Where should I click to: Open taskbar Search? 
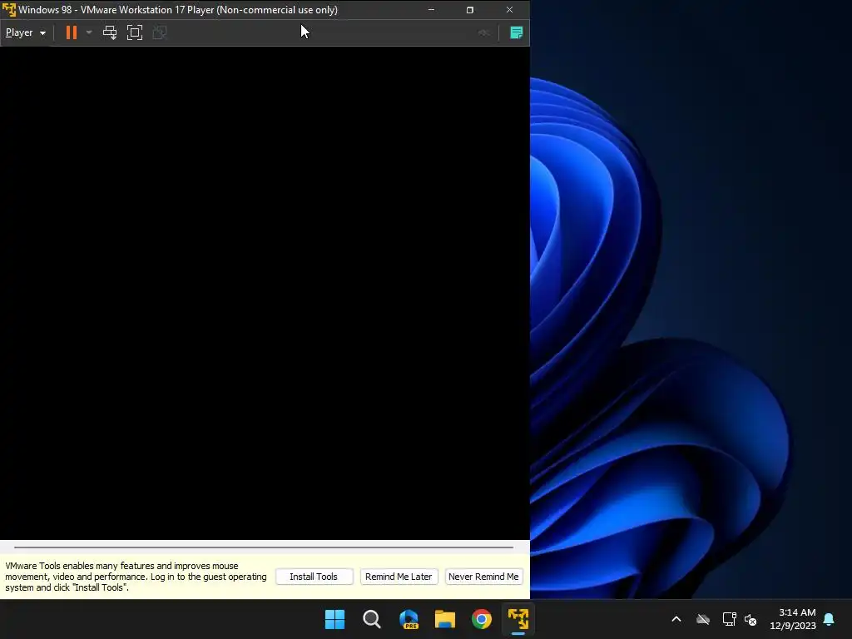(x=372, y=619)
